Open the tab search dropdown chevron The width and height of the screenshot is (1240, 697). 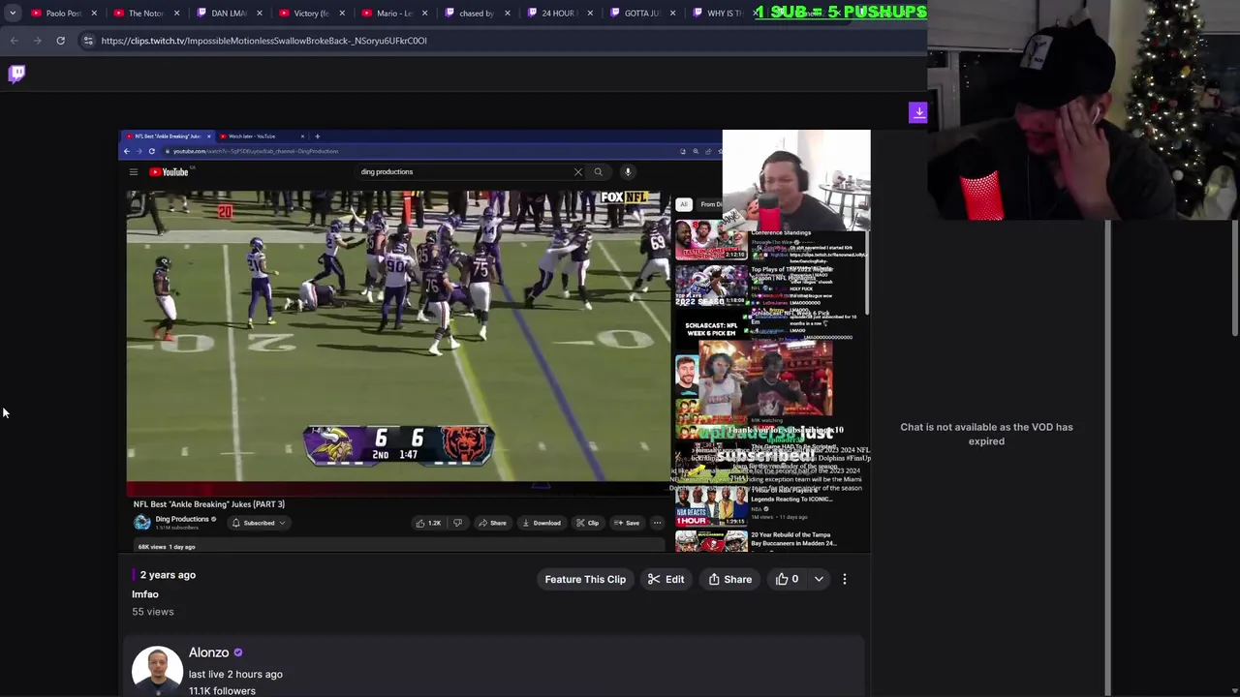click(13, 14)
